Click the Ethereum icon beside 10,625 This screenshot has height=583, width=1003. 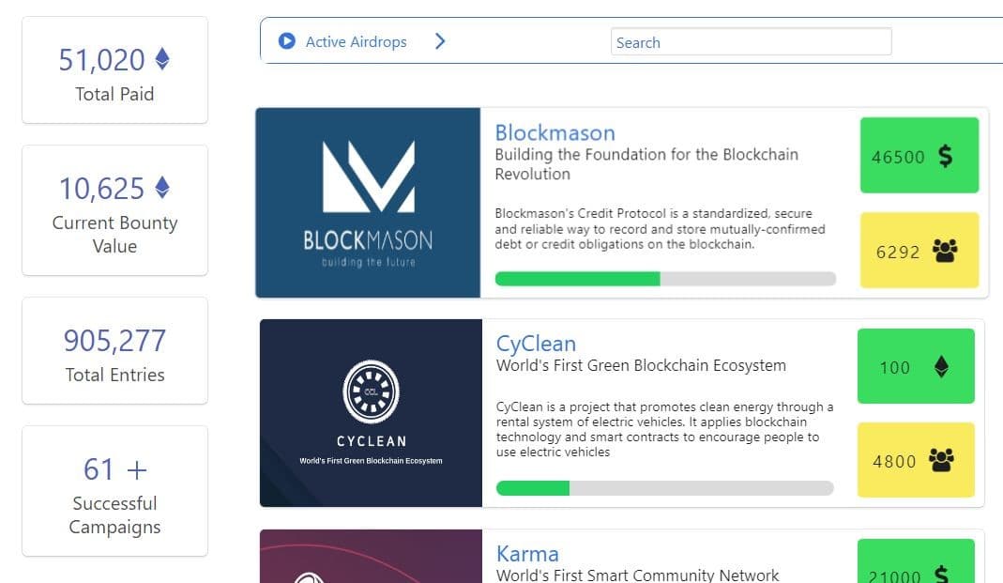162,188
